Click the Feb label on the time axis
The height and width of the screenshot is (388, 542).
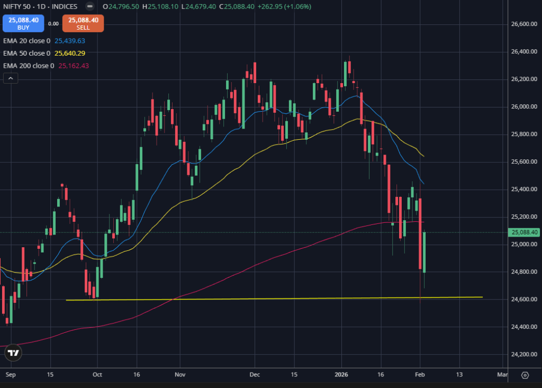(x=420, y=374)
